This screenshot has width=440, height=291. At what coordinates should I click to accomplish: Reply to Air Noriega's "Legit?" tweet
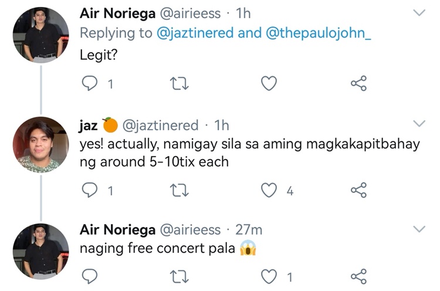point(89,84)
